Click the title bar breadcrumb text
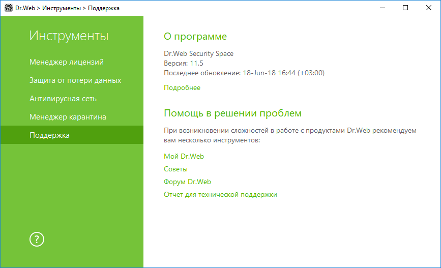 click(x=67, y=8)
